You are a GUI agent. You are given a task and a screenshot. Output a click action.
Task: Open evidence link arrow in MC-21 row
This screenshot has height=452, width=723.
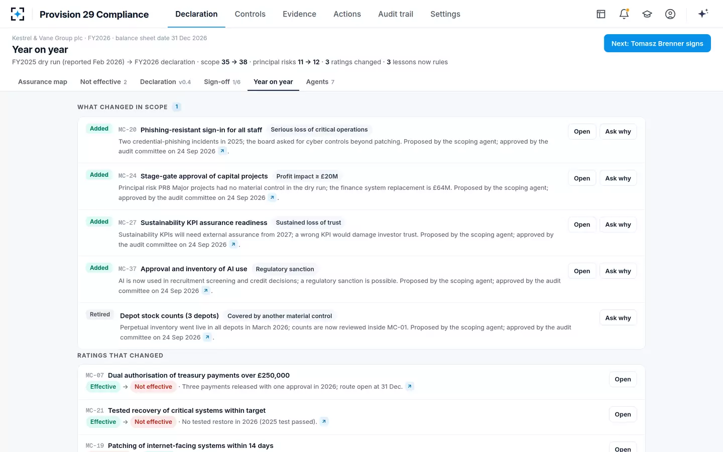(324, 422)
